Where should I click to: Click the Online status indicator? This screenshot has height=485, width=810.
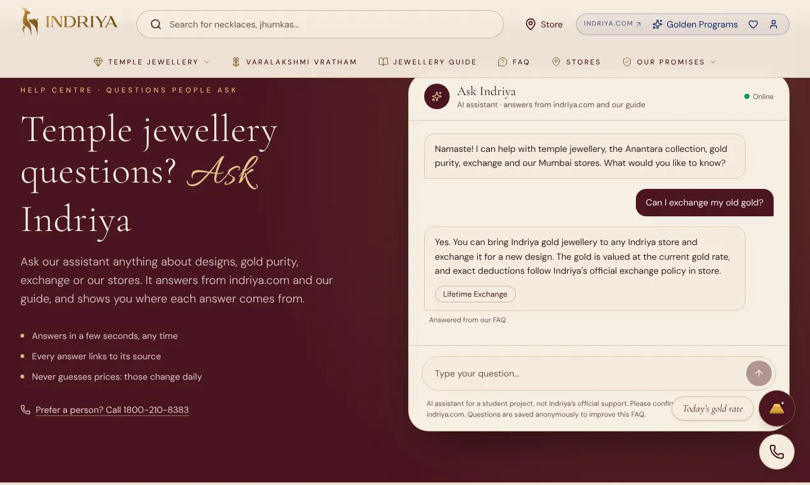coord(759,96)
